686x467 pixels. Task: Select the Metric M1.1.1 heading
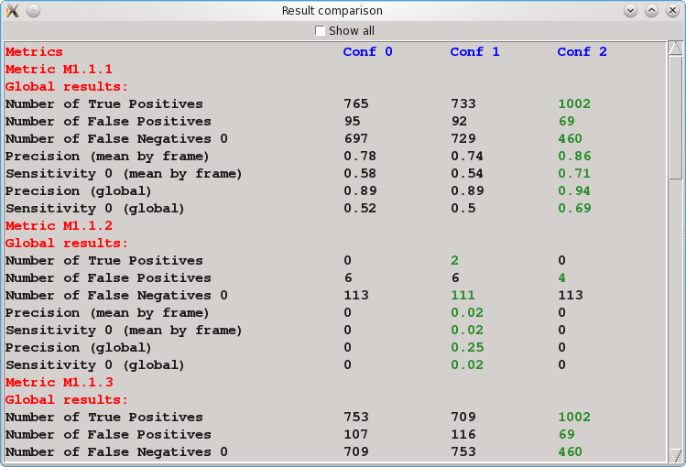(59, 69)
